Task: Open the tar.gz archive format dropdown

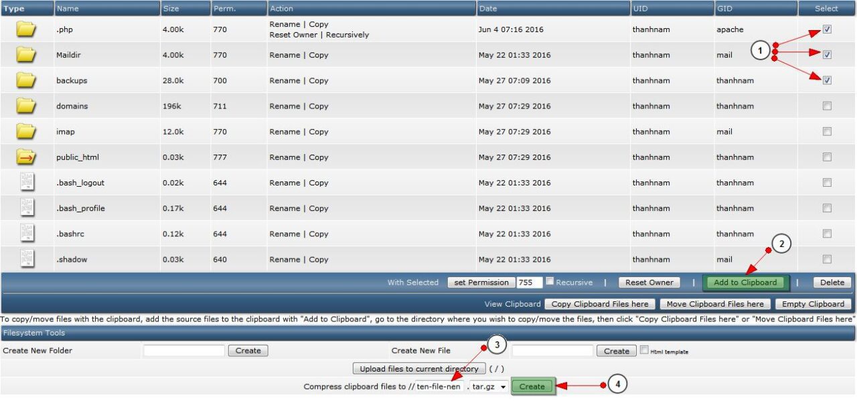Action: tap(491, 386)
